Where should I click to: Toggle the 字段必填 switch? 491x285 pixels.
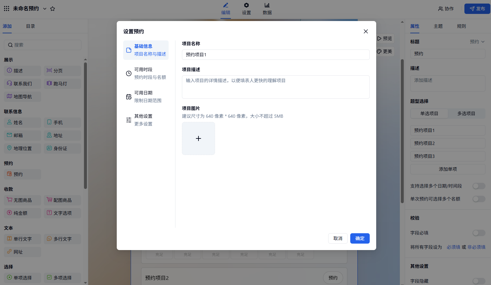point(479,233)
